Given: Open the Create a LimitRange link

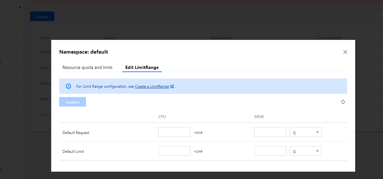Looking at the screenshot, I should tap(152, 86).
